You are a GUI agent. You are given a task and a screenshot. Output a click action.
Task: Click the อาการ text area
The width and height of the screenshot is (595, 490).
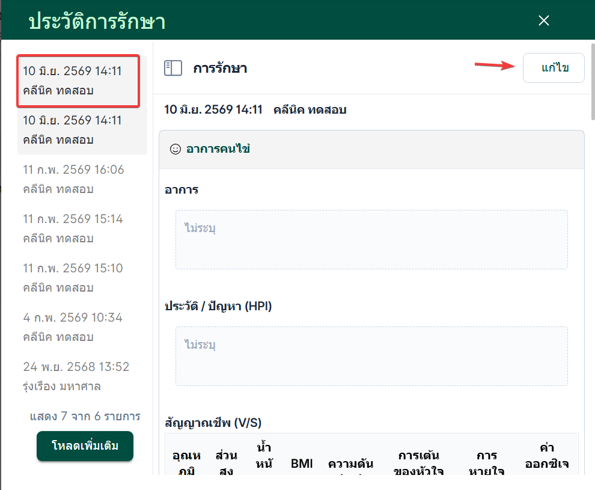pos(371,239)
